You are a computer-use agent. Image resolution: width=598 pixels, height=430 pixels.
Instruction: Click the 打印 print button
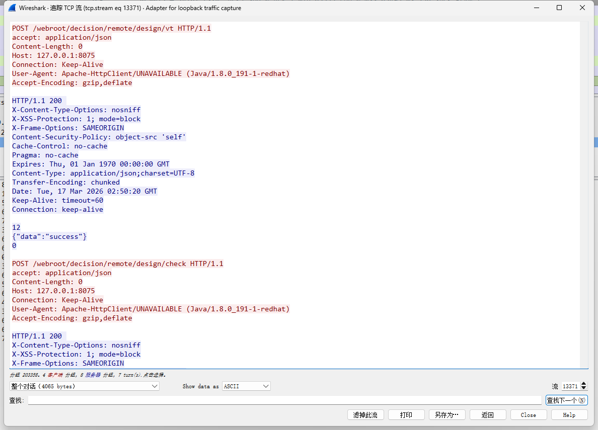(406, 415)
